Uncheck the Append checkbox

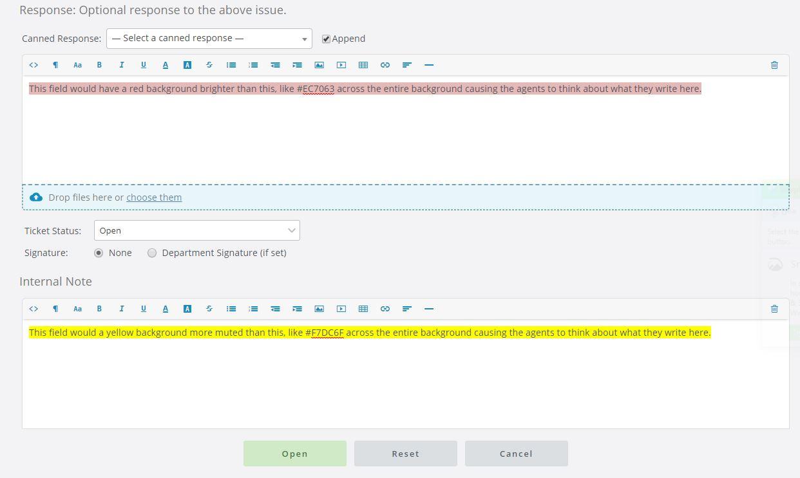tap(327, 39)
